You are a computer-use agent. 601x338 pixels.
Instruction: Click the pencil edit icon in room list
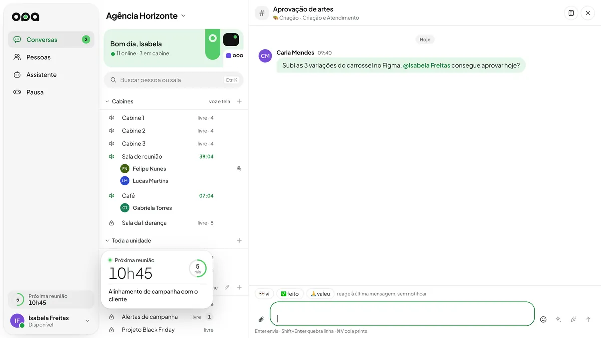(x=227, y=287)
